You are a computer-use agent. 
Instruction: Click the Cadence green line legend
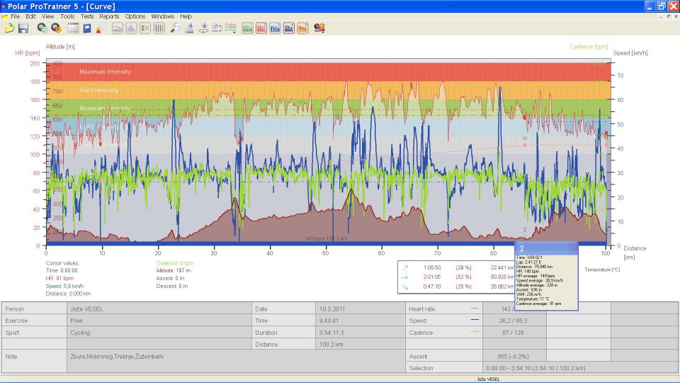click(475, 332)
